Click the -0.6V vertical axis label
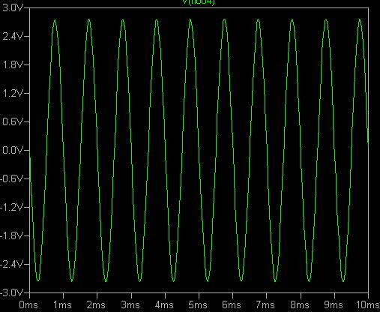This screenshot has width=380, height=312. pyautogui.click(x=11, y=178)
